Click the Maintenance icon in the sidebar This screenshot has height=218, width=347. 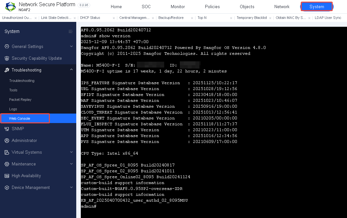coord(7,164)
